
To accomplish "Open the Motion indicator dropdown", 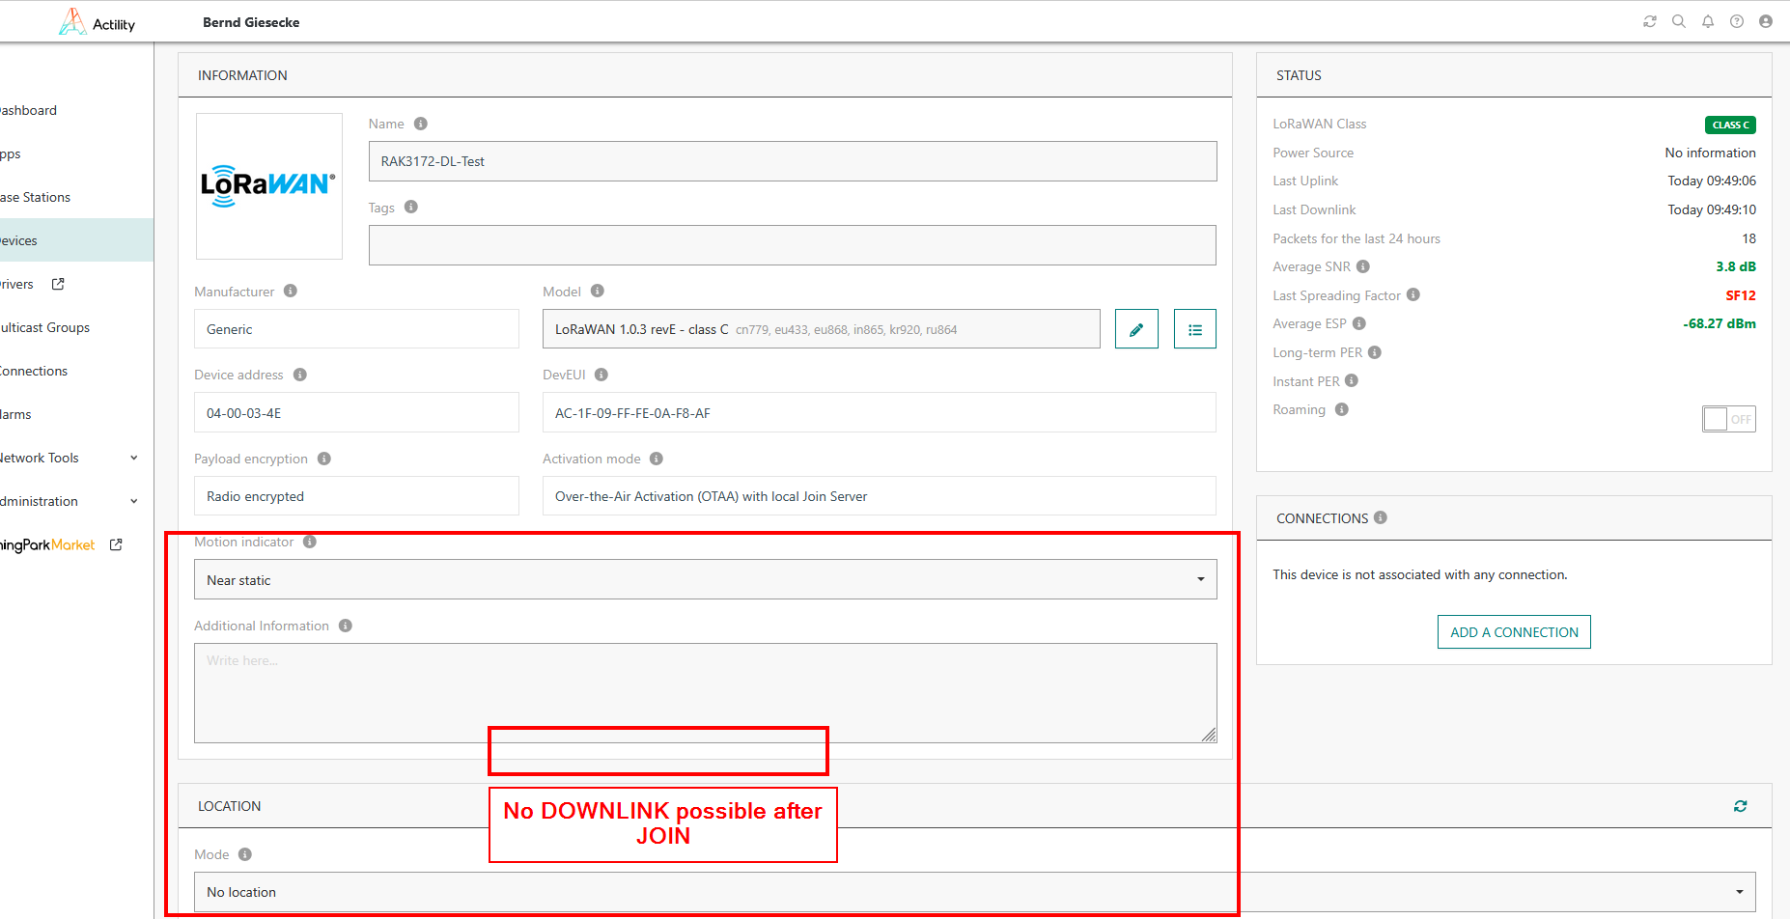I will pyautogui.click(x=705, y=580).
